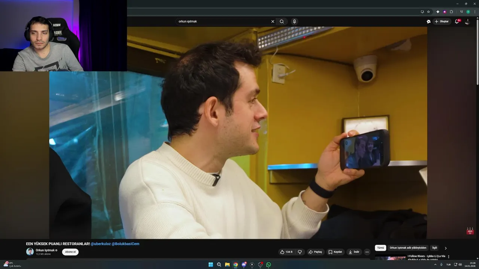Save video with the Kaydet button
This screenshot has width=479, height=269.
point(335,252)
